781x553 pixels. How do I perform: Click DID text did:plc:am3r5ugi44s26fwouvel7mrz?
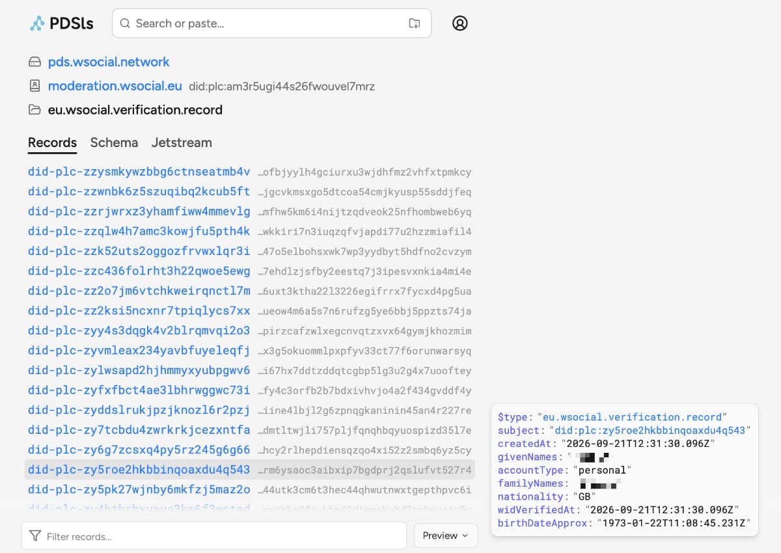click(x=282, y=86)
